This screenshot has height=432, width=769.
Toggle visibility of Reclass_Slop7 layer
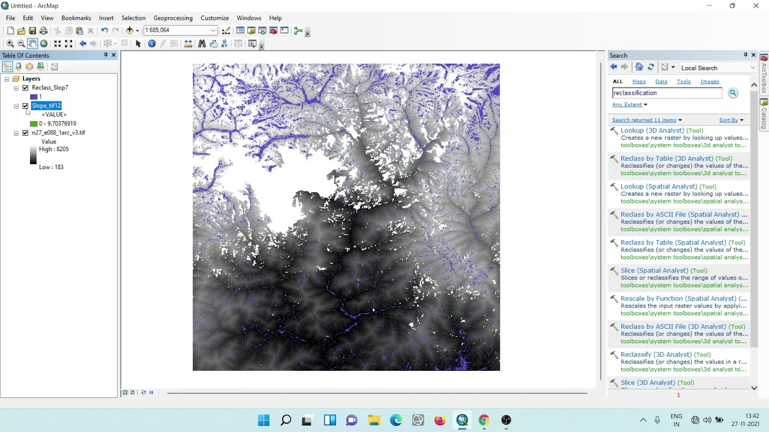click(25, 88)
